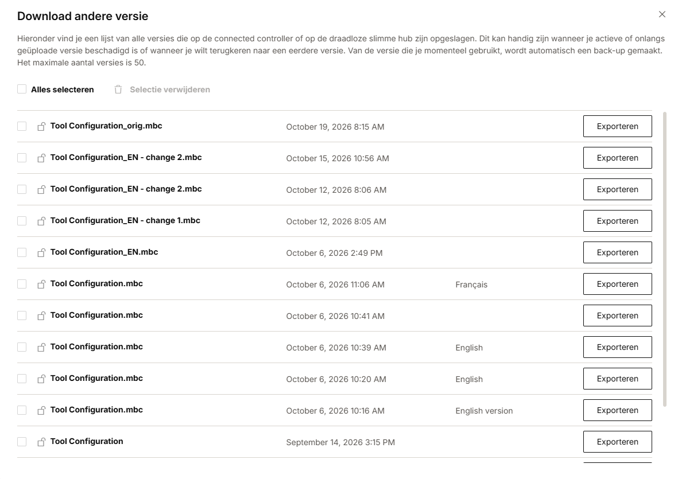Image resolution: width=678 pixels, height=479 pixels.
Task: Check the box for the 10:41 AM version
Action: click(x=22, y=316)
